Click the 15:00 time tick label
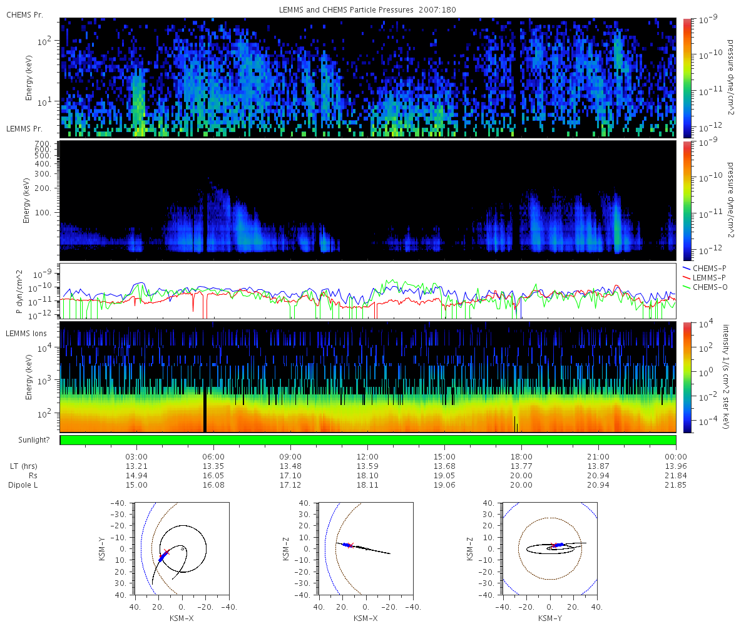 (x=444, y=456)
